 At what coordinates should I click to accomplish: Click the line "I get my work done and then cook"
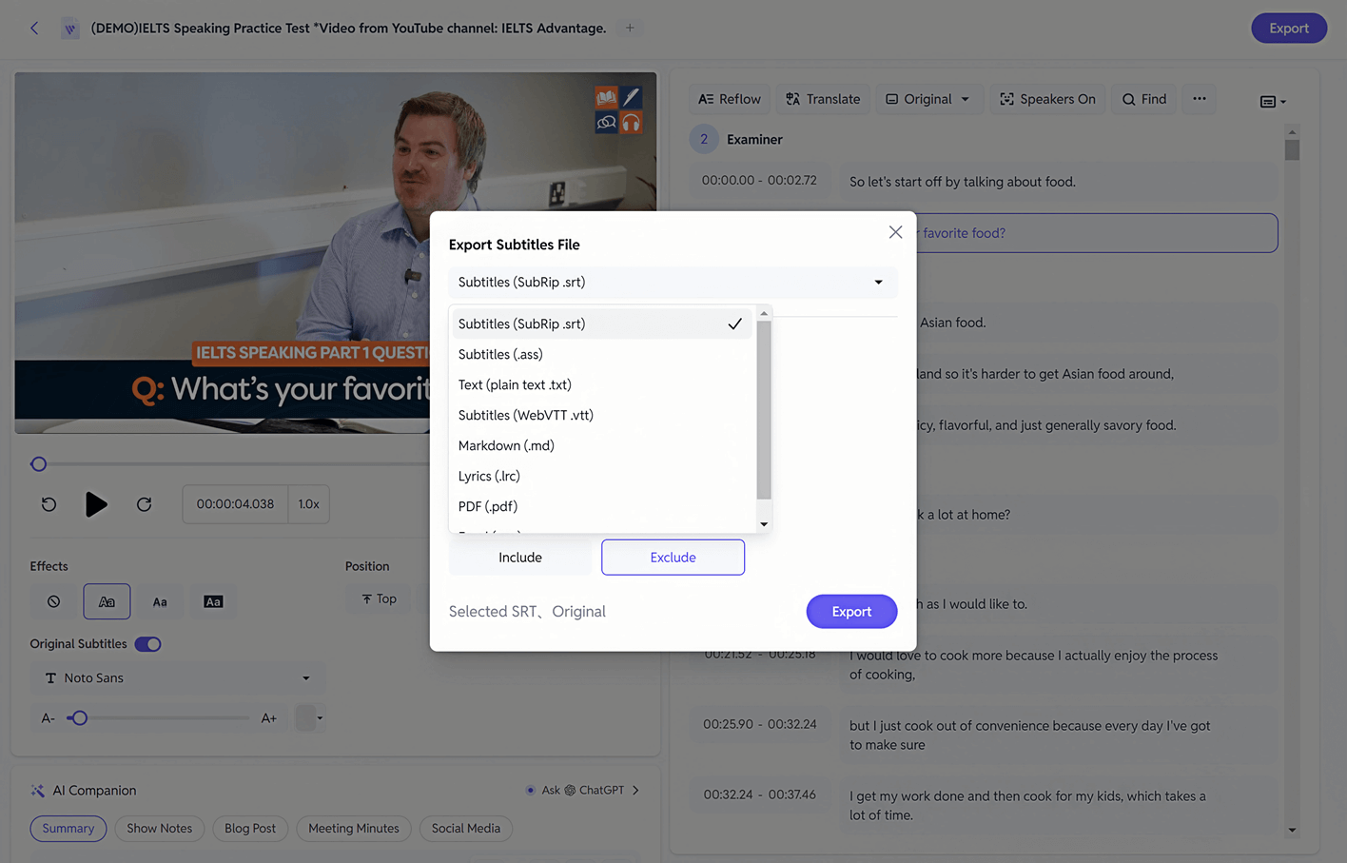click(1028, 806)
